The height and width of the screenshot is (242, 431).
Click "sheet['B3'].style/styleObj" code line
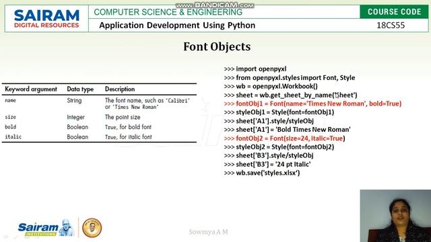click(x=269, y=155)
